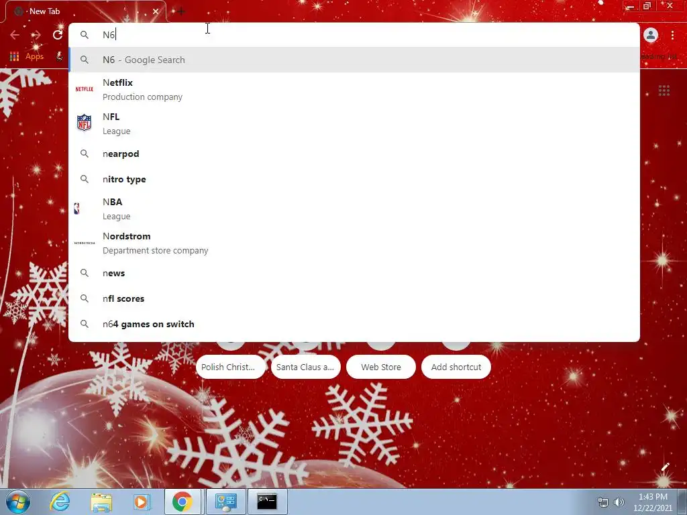Image resolution: width=687 pixels, height=515 pixels.
Task: Select the Nordstrom Department store suggestion
Action: (354, 243)
